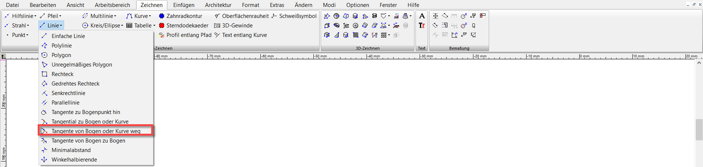Switch to the Architektur tab
Viewport: 703px width, 167px height.
coord(218,5)
